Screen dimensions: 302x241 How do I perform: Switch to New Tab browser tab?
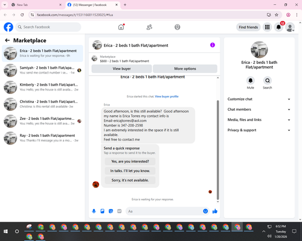(36, 5)
